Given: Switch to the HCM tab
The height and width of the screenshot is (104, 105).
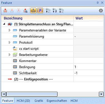Looking at the screenshot, I should pos(74,101).
